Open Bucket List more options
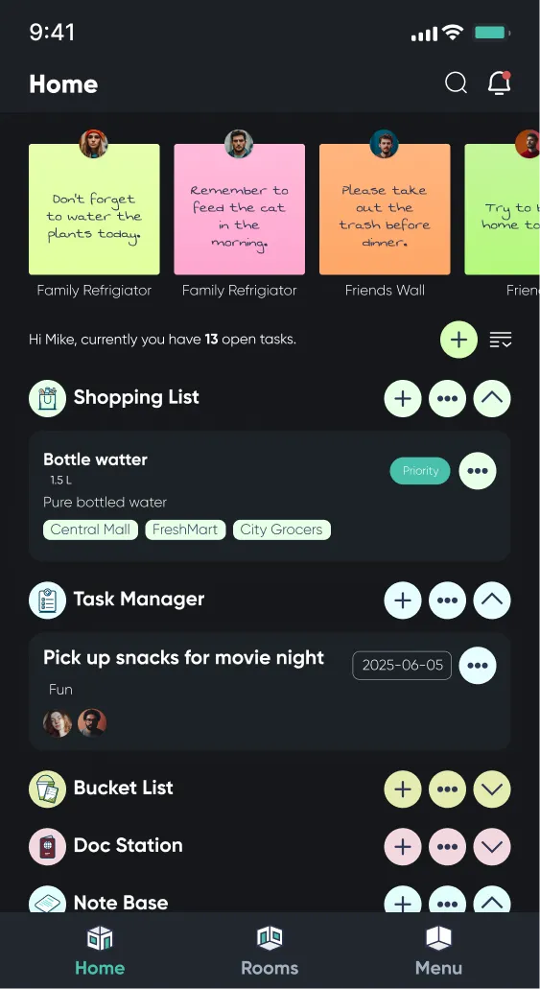The image size is (540, 989). coord(447,789)
